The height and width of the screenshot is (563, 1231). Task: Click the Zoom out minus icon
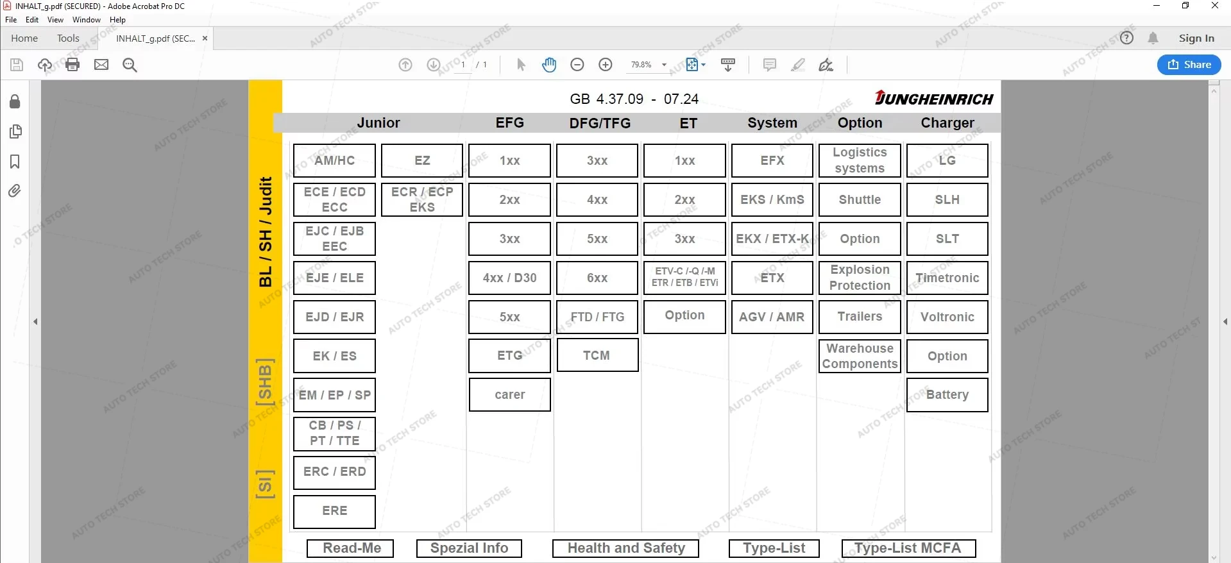[x=577, y=65]
